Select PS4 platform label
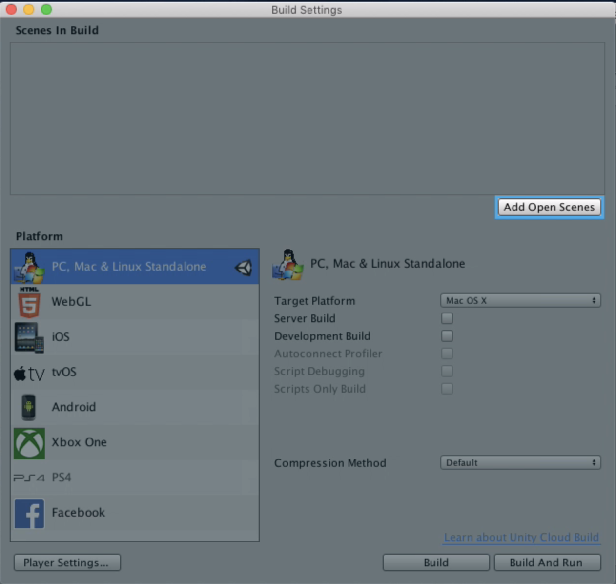Screen dimensions: 616x584 (x=62, y=477)
